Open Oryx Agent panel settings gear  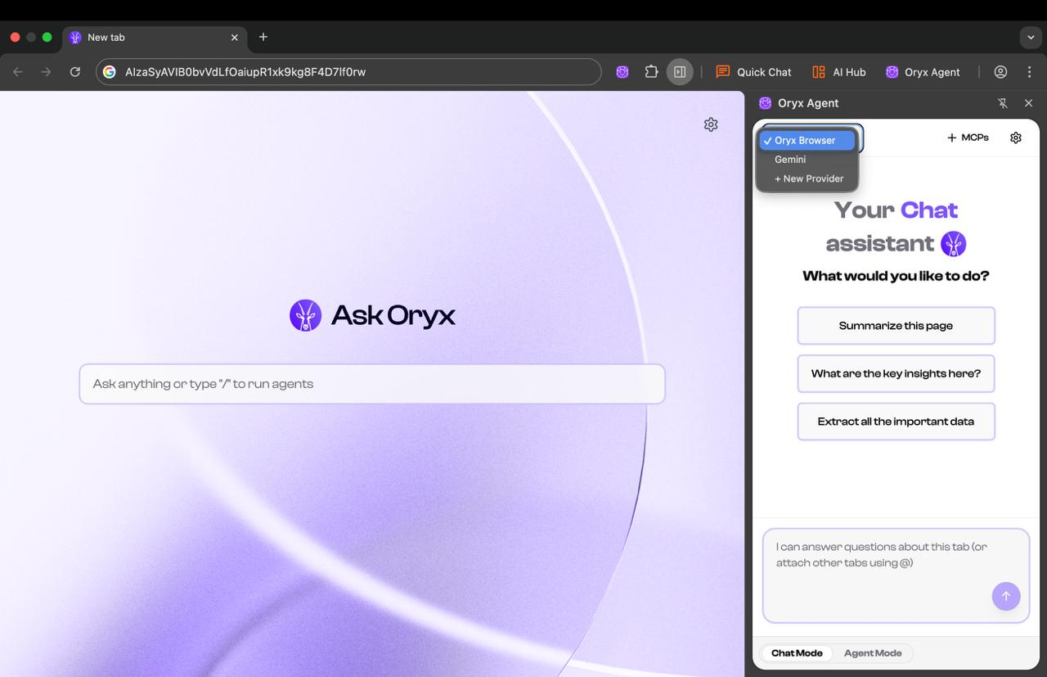1016,138
